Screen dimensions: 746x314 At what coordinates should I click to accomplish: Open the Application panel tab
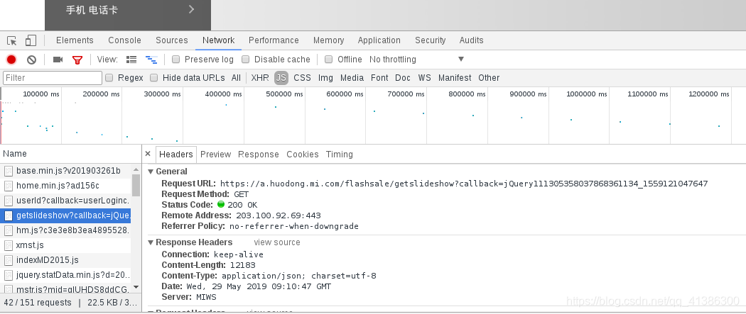[x=379, y=40]
